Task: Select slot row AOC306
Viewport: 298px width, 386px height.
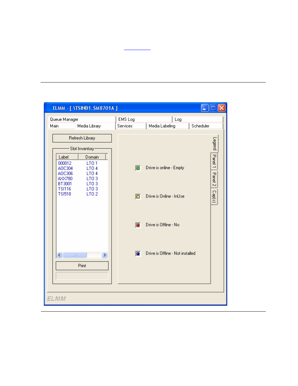Action: click(x=82, y=173)
